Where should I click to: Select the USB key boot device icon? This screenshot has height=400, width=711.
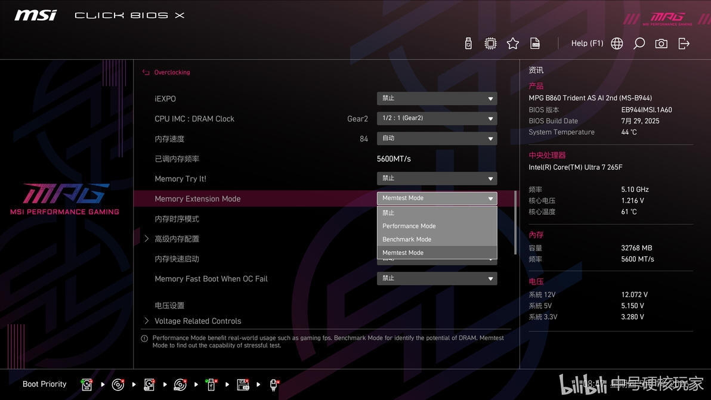(211, 385)
